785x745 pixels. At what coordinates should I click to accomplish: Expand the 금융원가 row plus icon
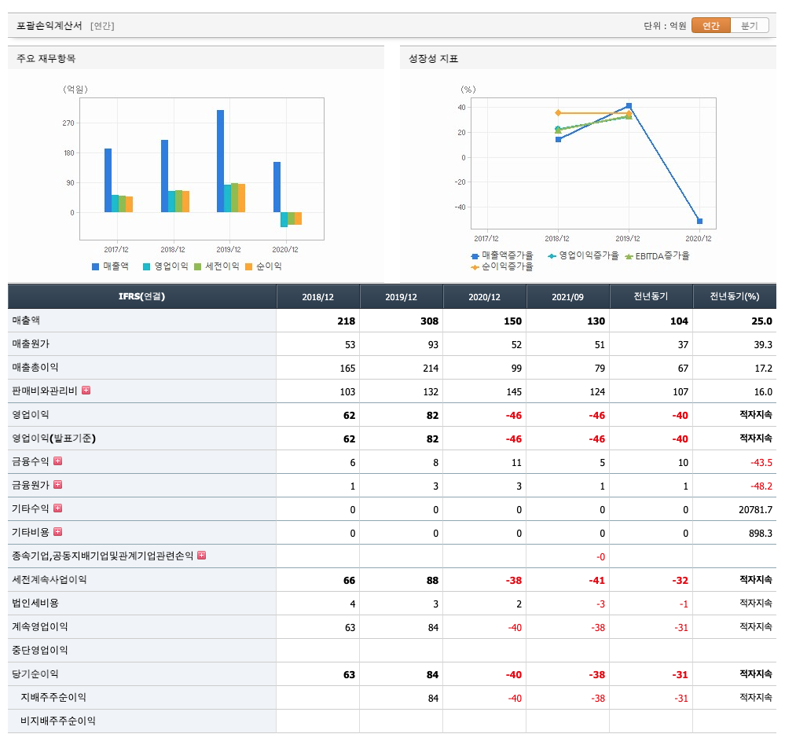[58, 484]
